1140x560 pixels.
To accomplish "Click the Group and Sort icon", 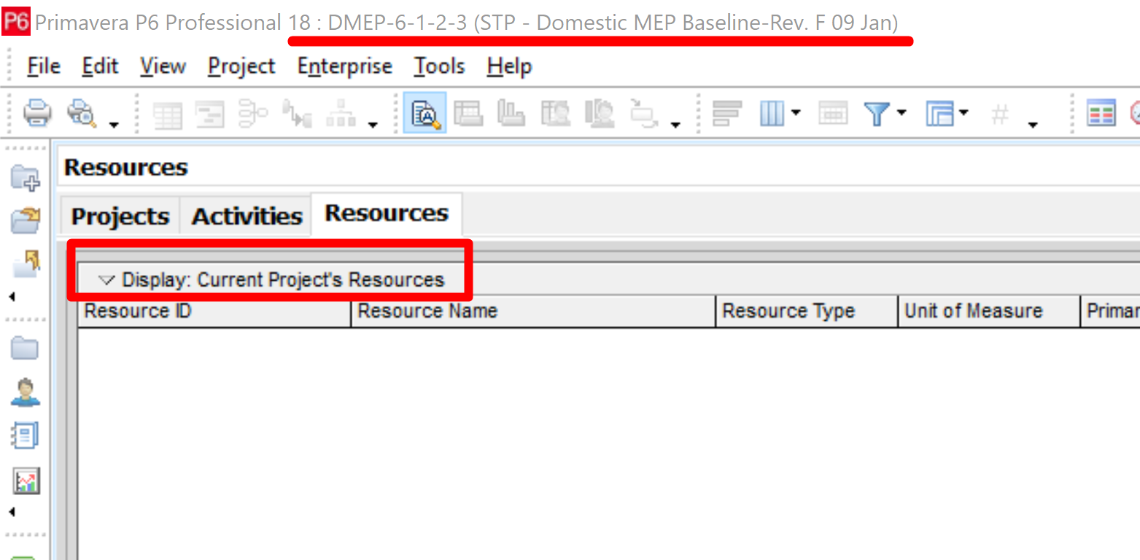I will (940, 114).
